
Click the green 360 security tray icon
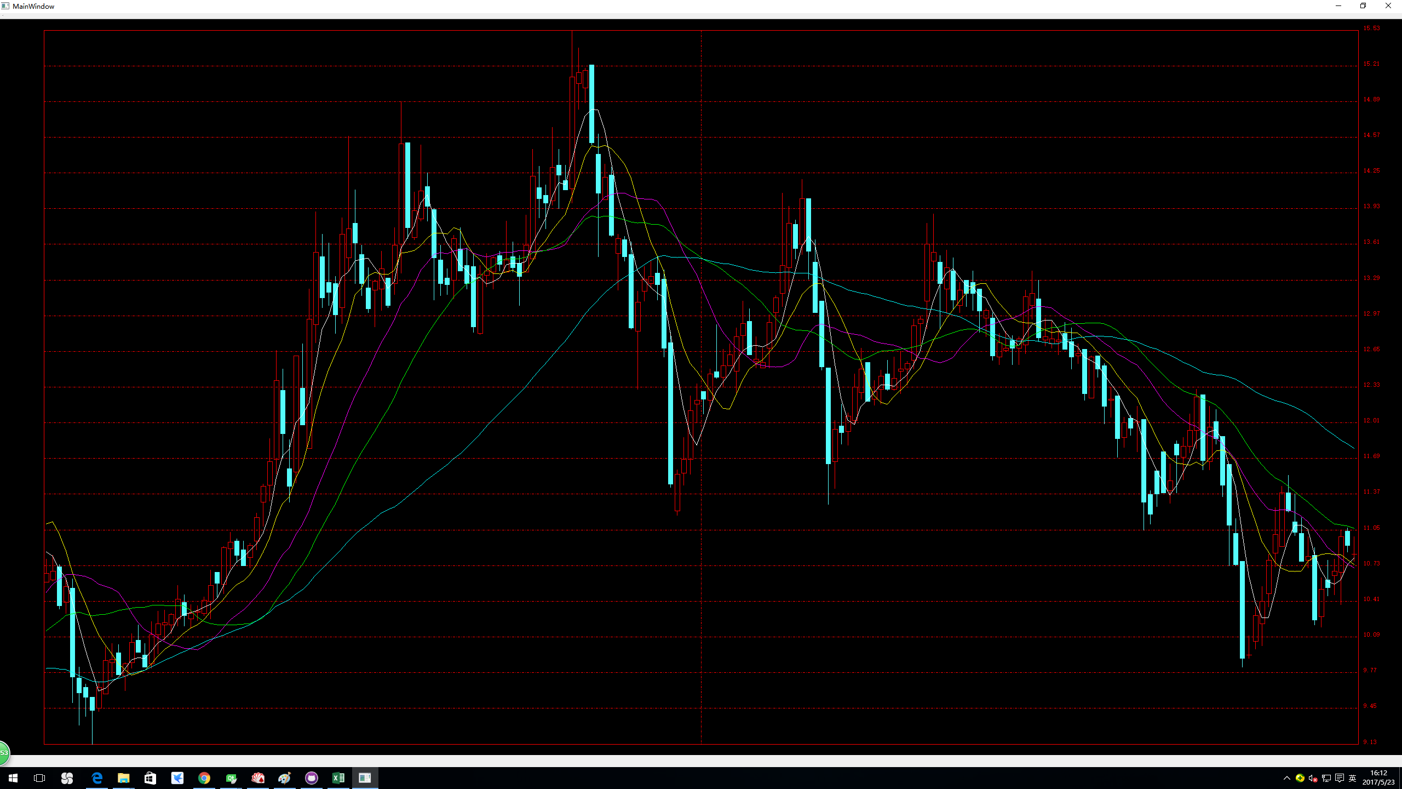(1300, 778)
